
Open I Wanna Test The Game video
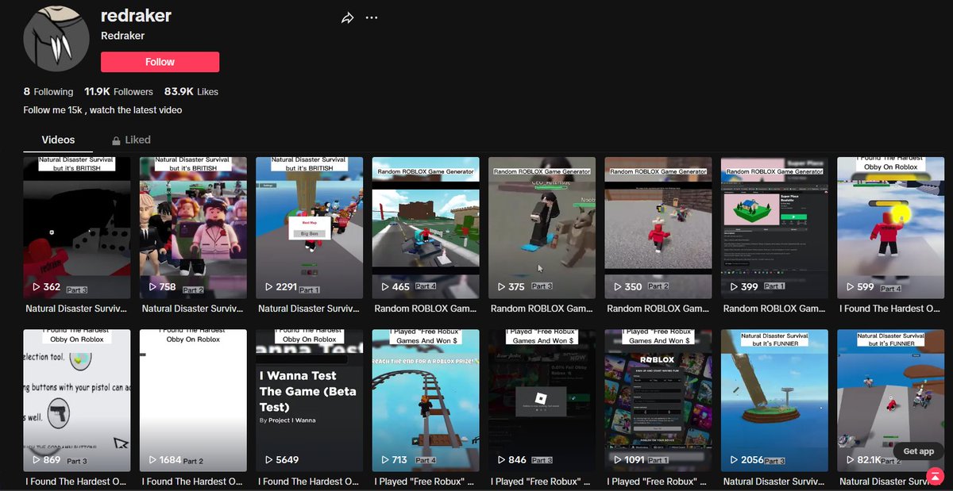pos(310,401)
